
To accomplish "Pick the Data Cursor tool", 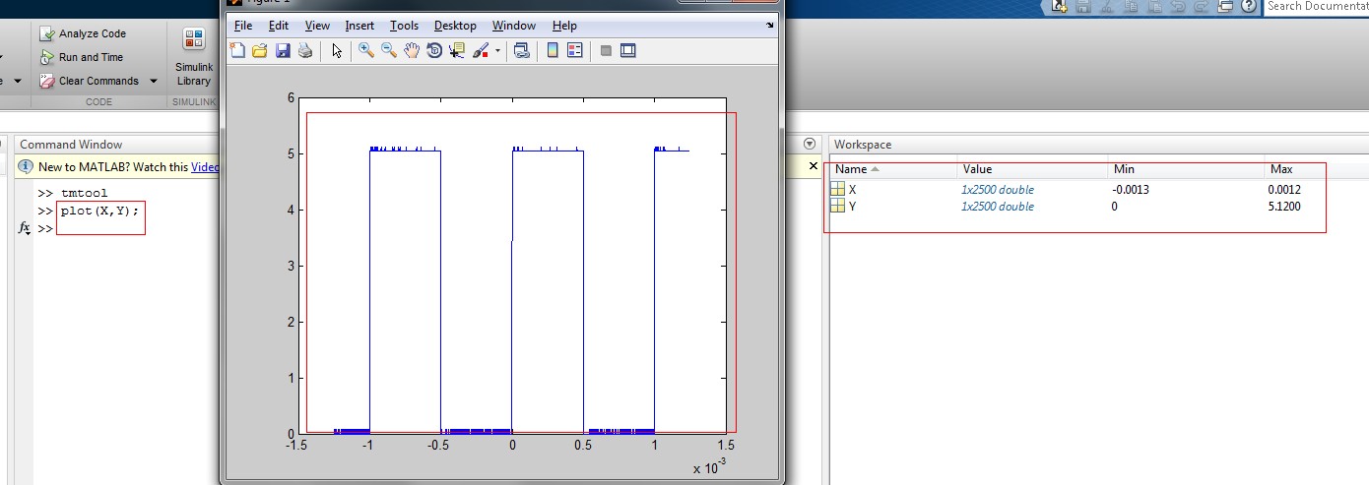I will coord(457,50).
